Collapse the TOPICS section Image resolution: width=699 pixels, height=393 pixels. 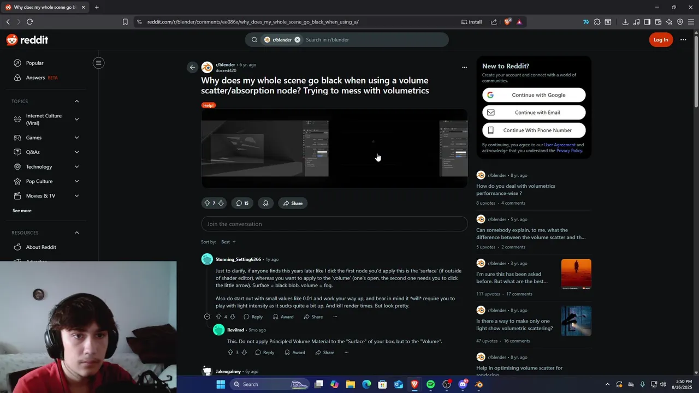pyautogui.click(x=76, y=101)
